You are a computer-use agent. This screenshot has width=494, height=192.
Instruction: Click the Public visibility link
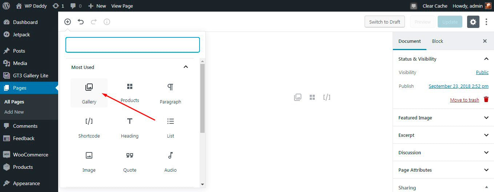pos(482,72)
